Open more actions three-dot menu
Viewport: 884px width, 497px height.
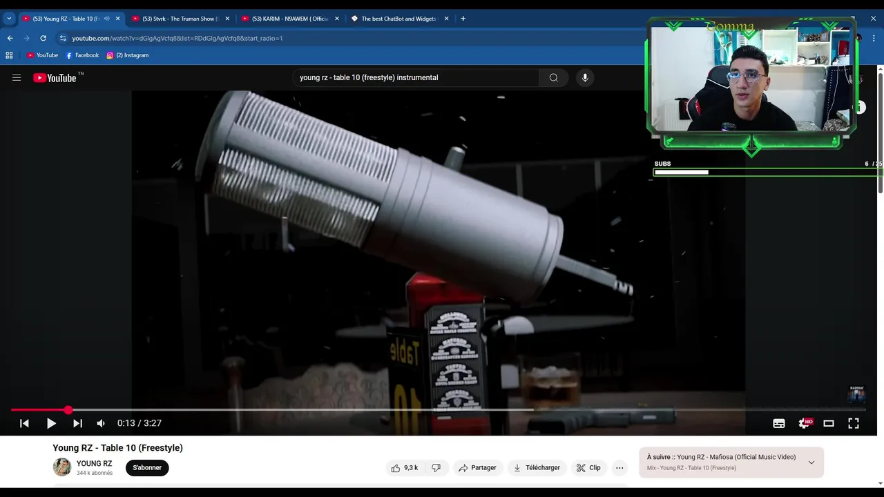pyautogui.click(x=619, y=468)
